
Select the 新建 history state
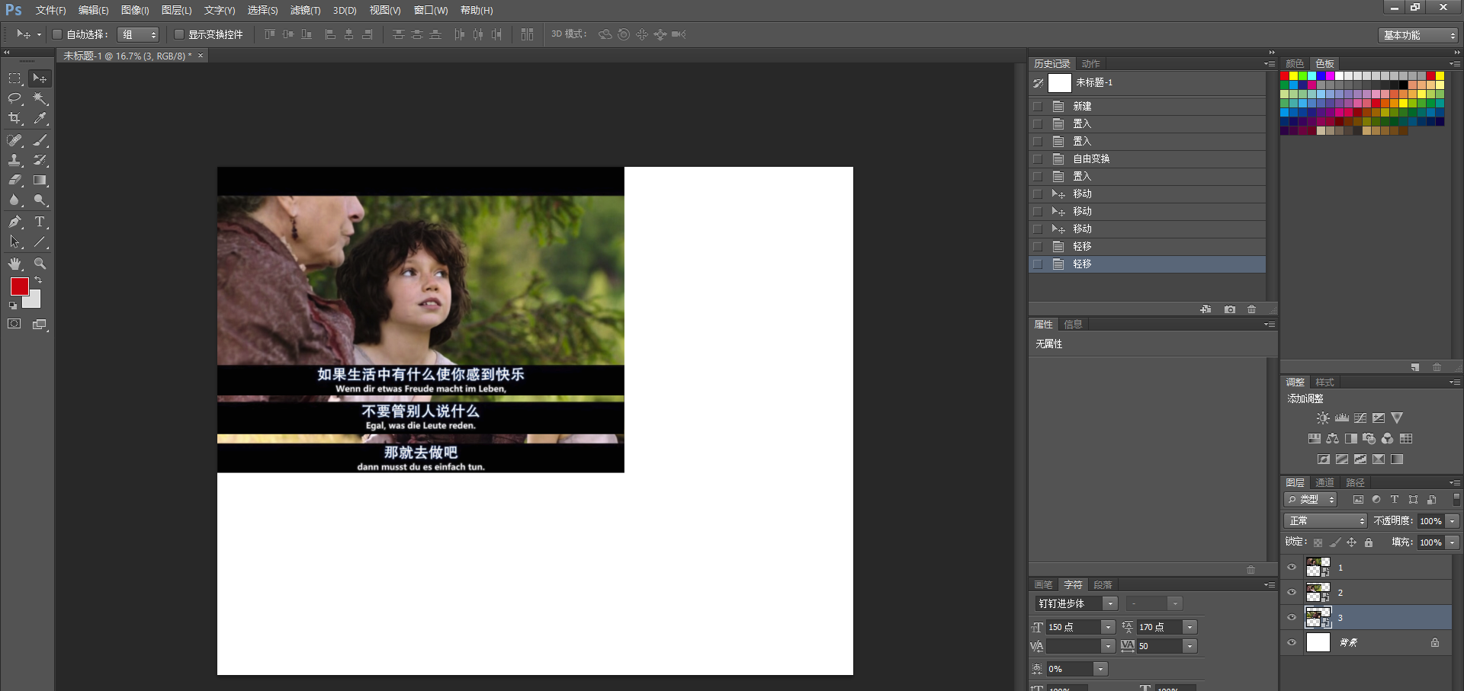1147,106
